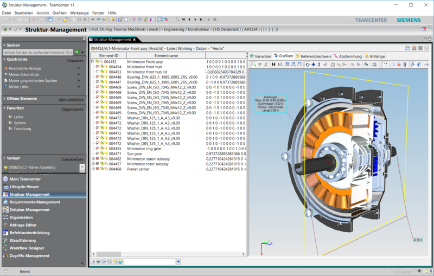434x276 pixels.
Task: Click the red right-arrow toolbar icon
Action: (x=93, y=20)
